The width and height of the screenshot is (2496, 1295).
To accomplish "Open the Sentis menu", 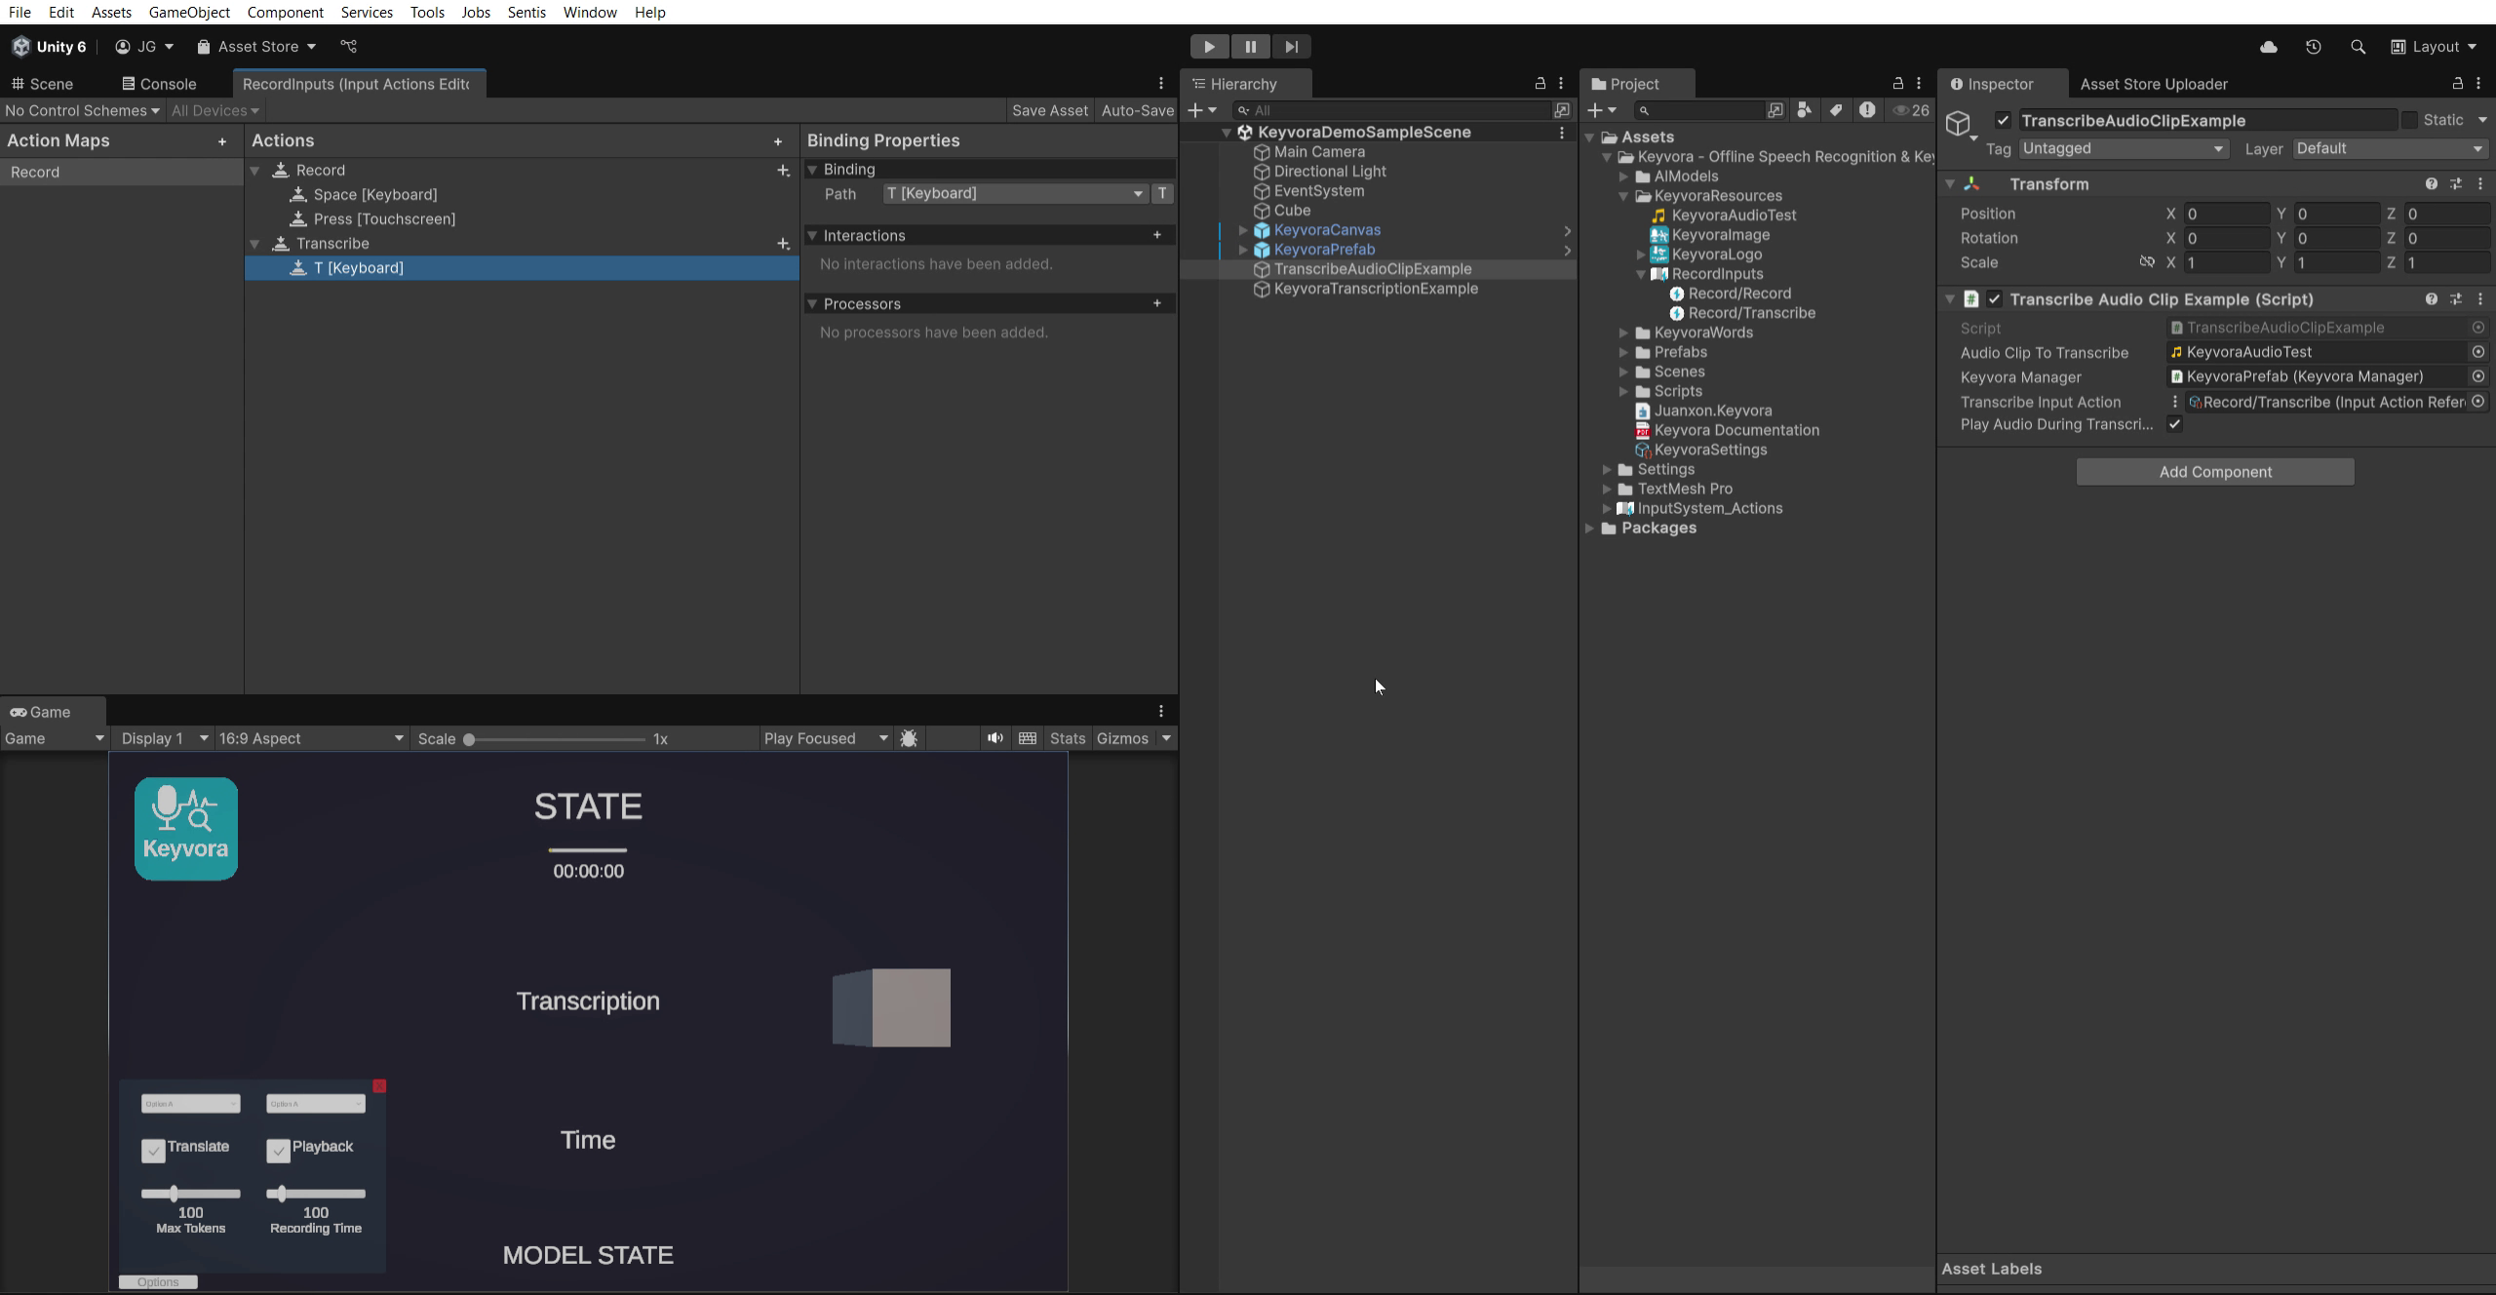I will tap(526, 12).
